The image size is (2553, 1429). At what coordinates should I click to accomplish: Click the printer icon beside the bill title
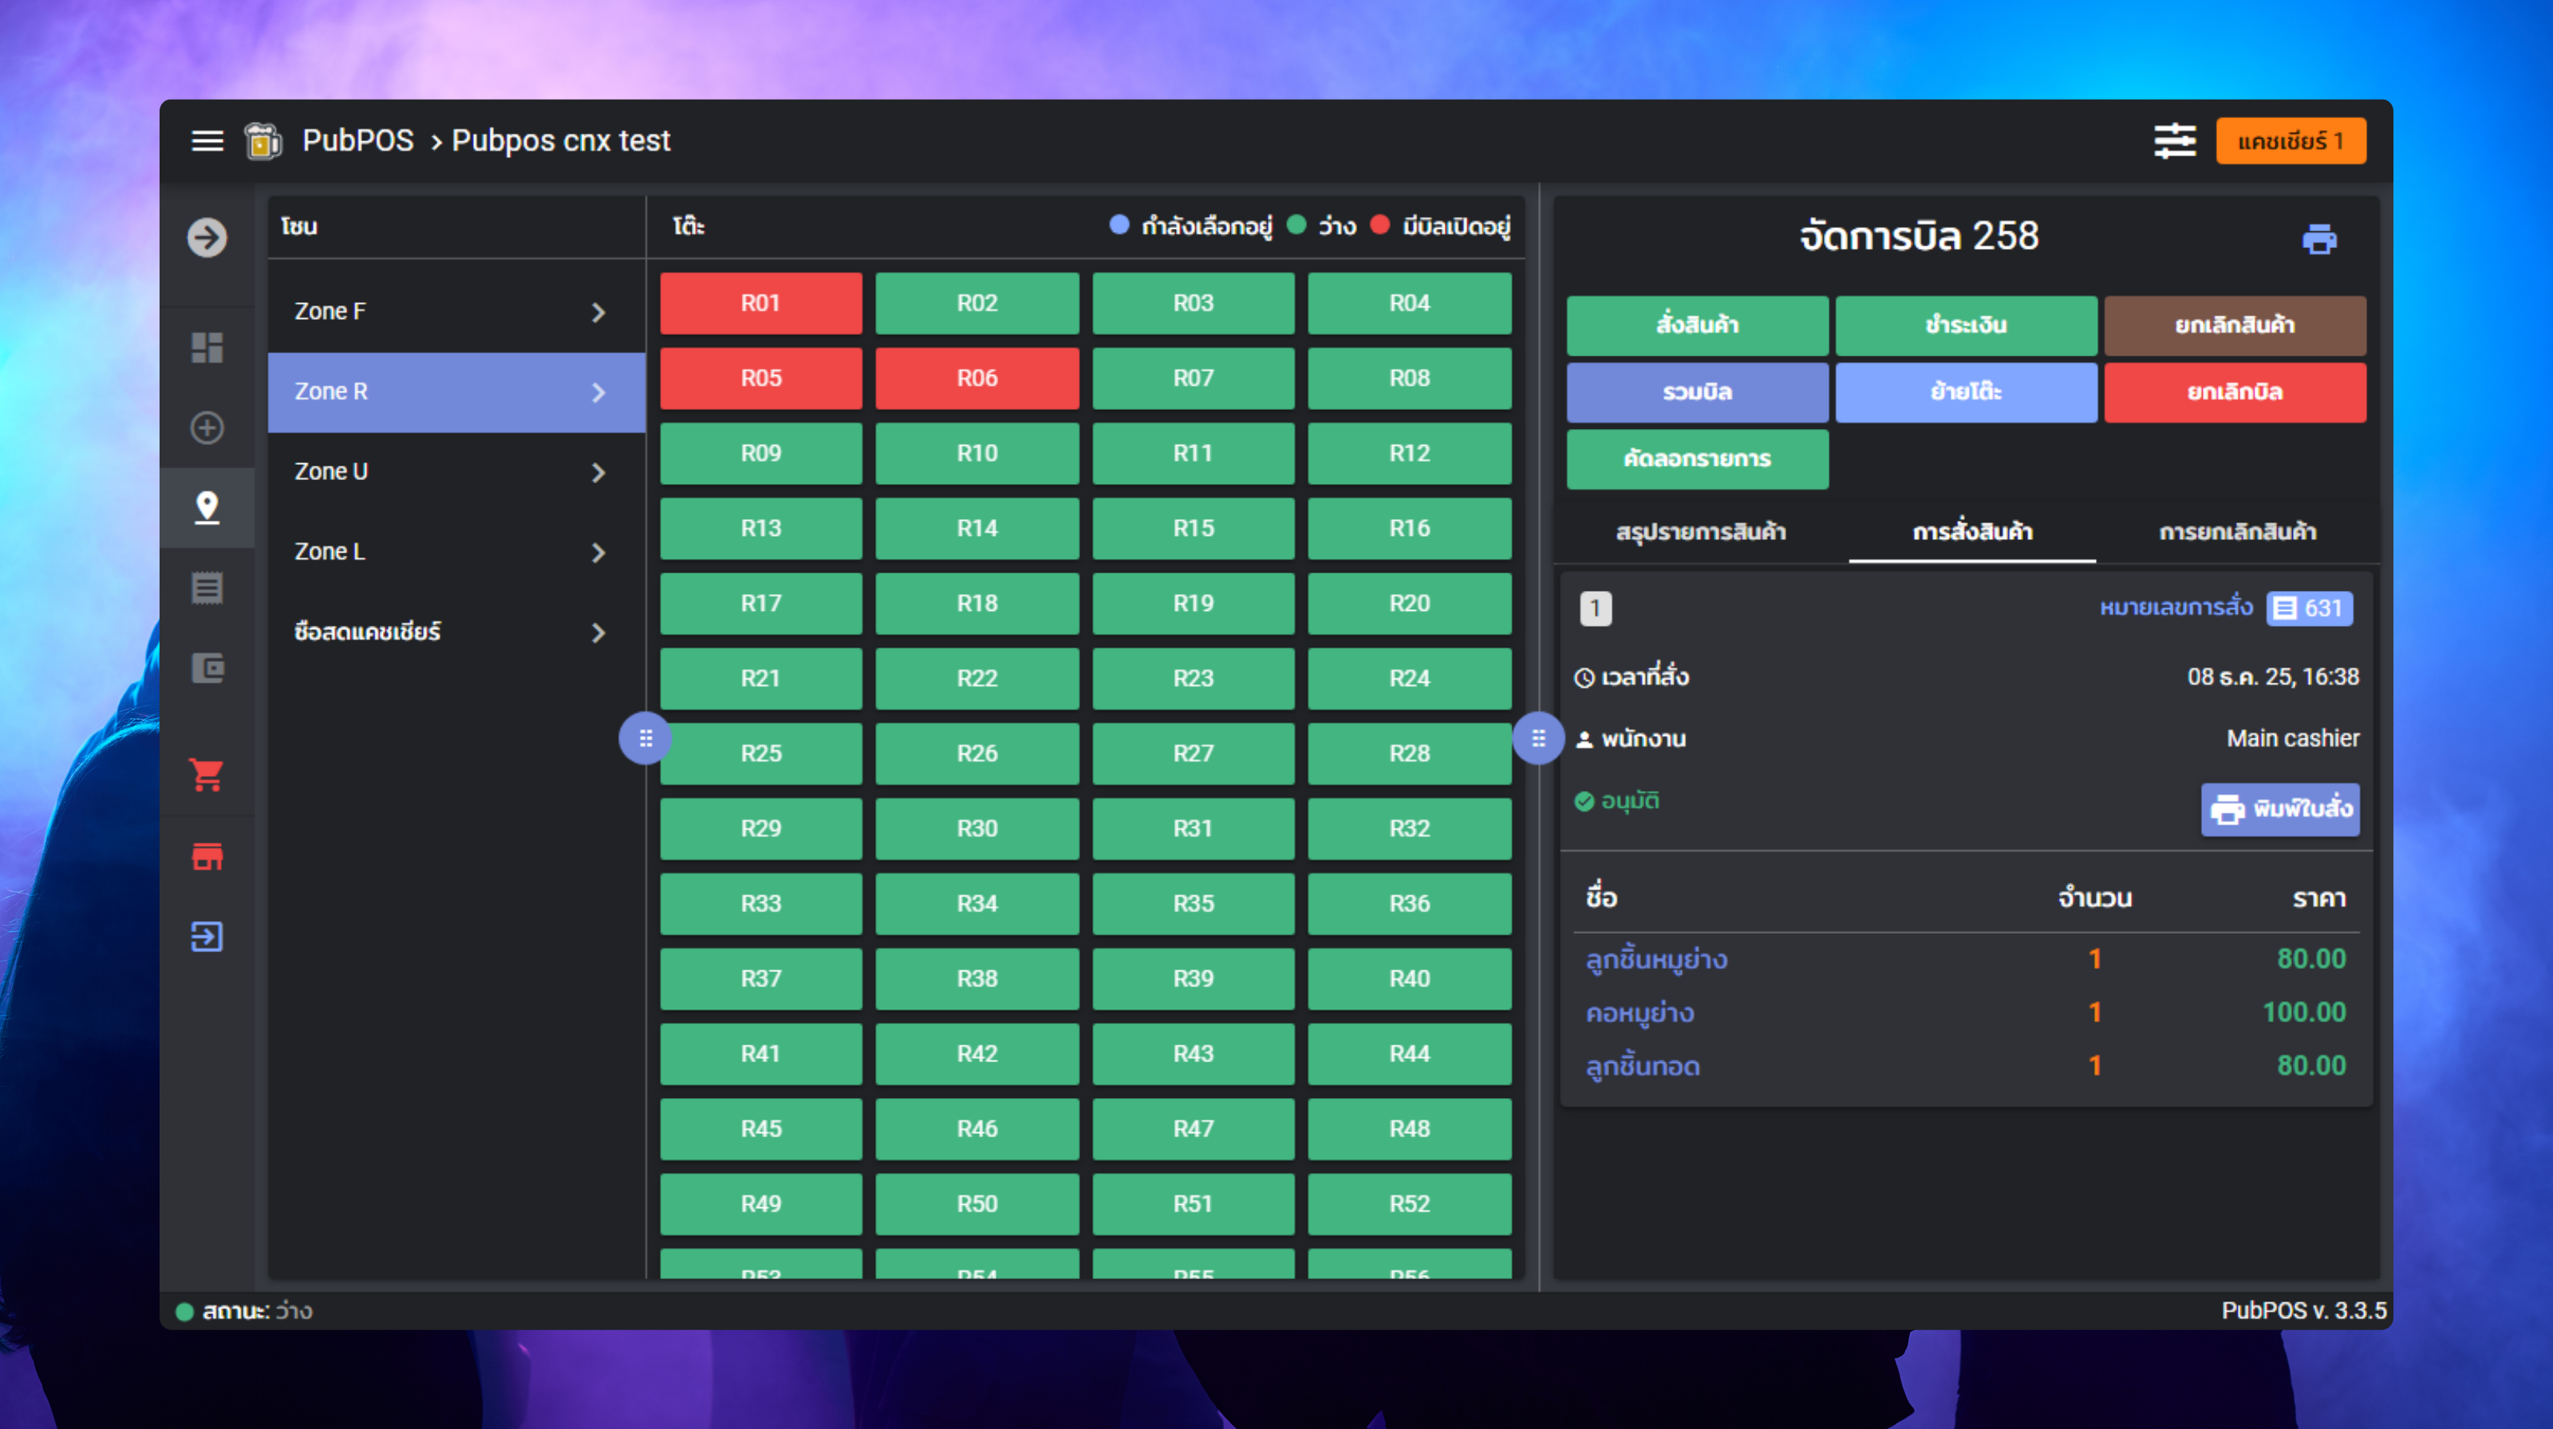[2318, 238]
